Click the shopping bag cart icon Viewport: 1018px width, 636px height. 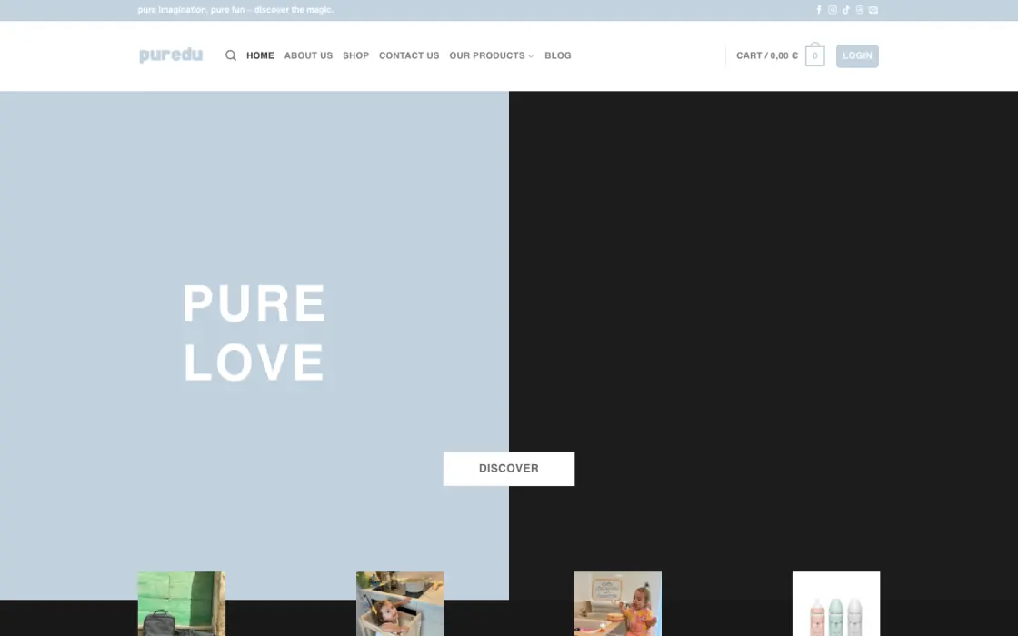pos(814,55)
